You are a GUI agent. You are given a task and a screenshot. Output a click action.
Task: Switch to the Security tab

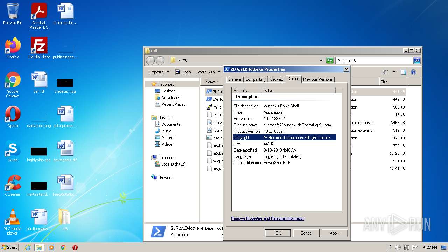click(277, 79)
